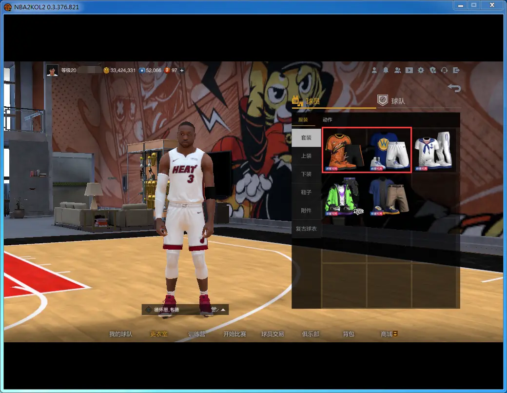Open 更衣室 in bottom navigation
Viewport: 507px width, 393px height.
click(x=159, y=334)
